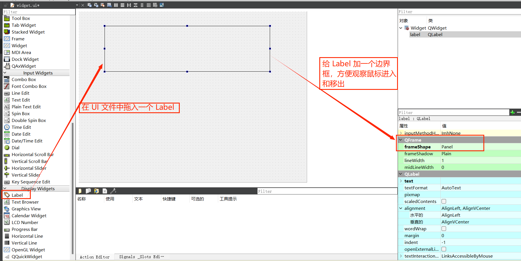Click the widget box Filter field
Viewport: 521px width, 261px height.
click(39, 12)
